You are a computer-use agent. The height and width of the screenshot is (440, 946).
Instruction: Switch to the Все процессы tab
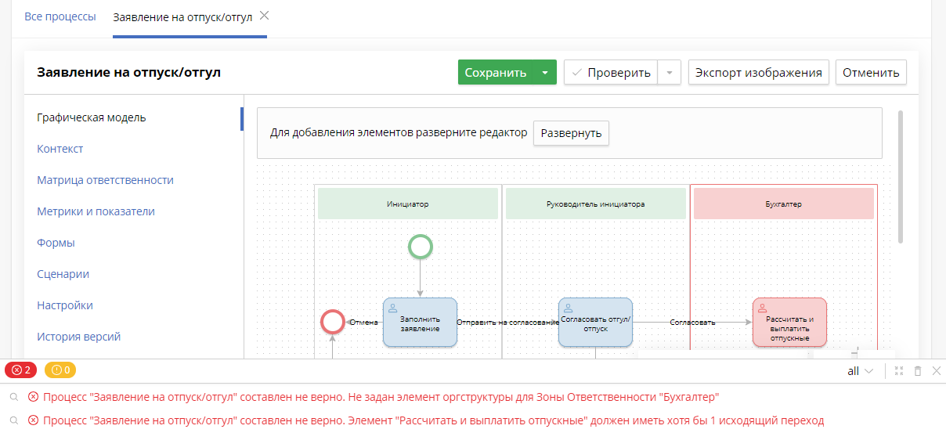pos(60,16)
